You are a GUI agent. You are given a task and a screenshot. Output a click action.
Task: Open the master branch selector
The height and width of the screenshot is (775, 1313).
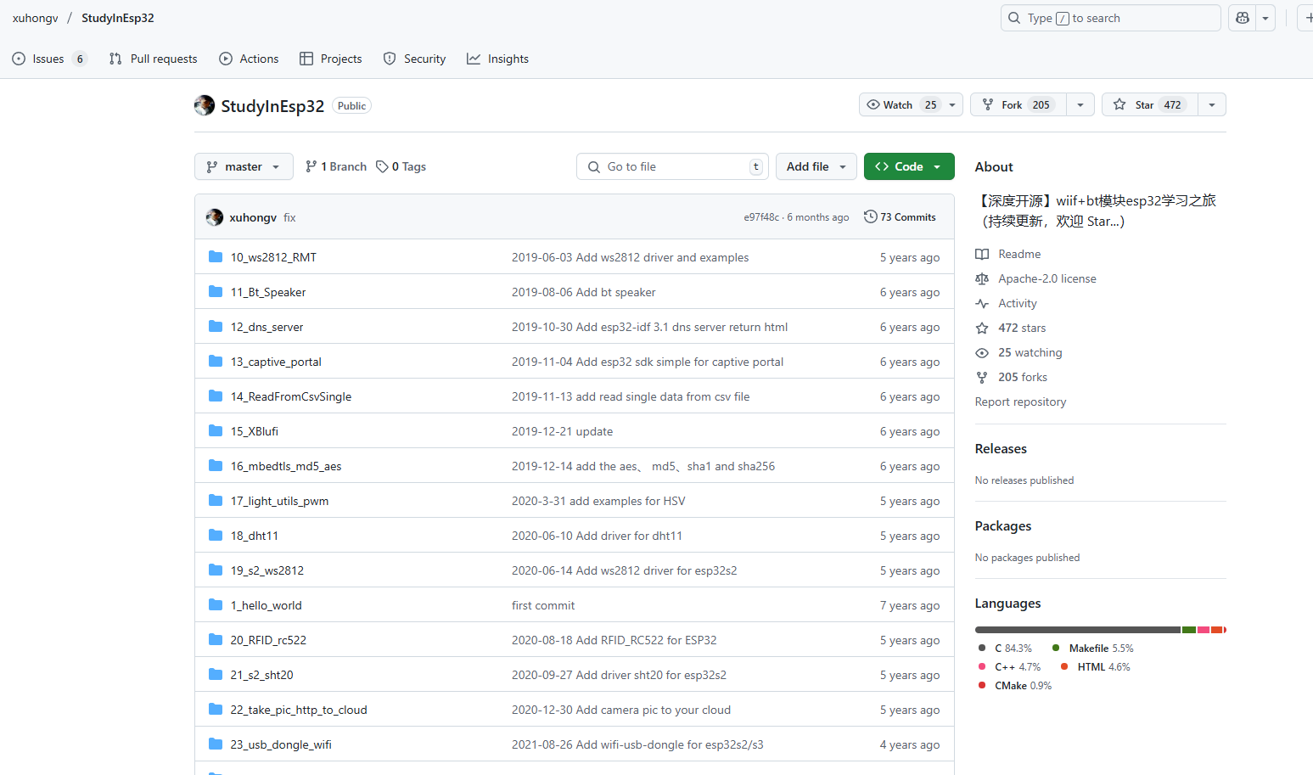click(x=244, y=166)
